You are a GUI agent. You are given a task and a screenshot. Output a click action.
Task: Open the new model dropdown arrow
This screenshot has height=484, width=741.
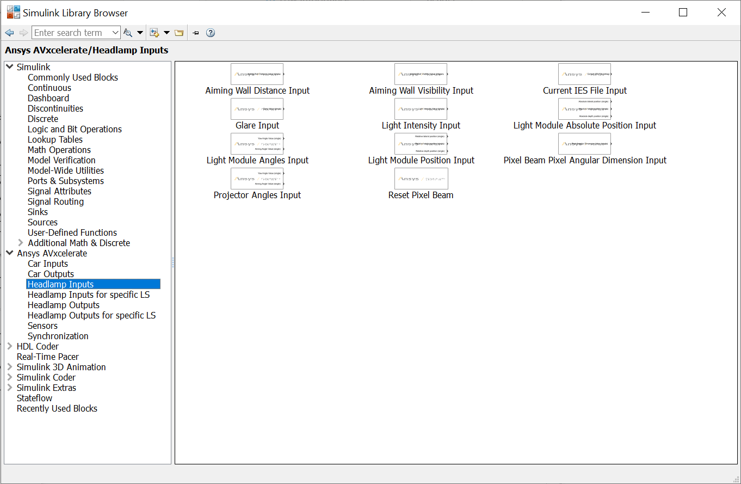pyautogui.click(x=166, y=33)
